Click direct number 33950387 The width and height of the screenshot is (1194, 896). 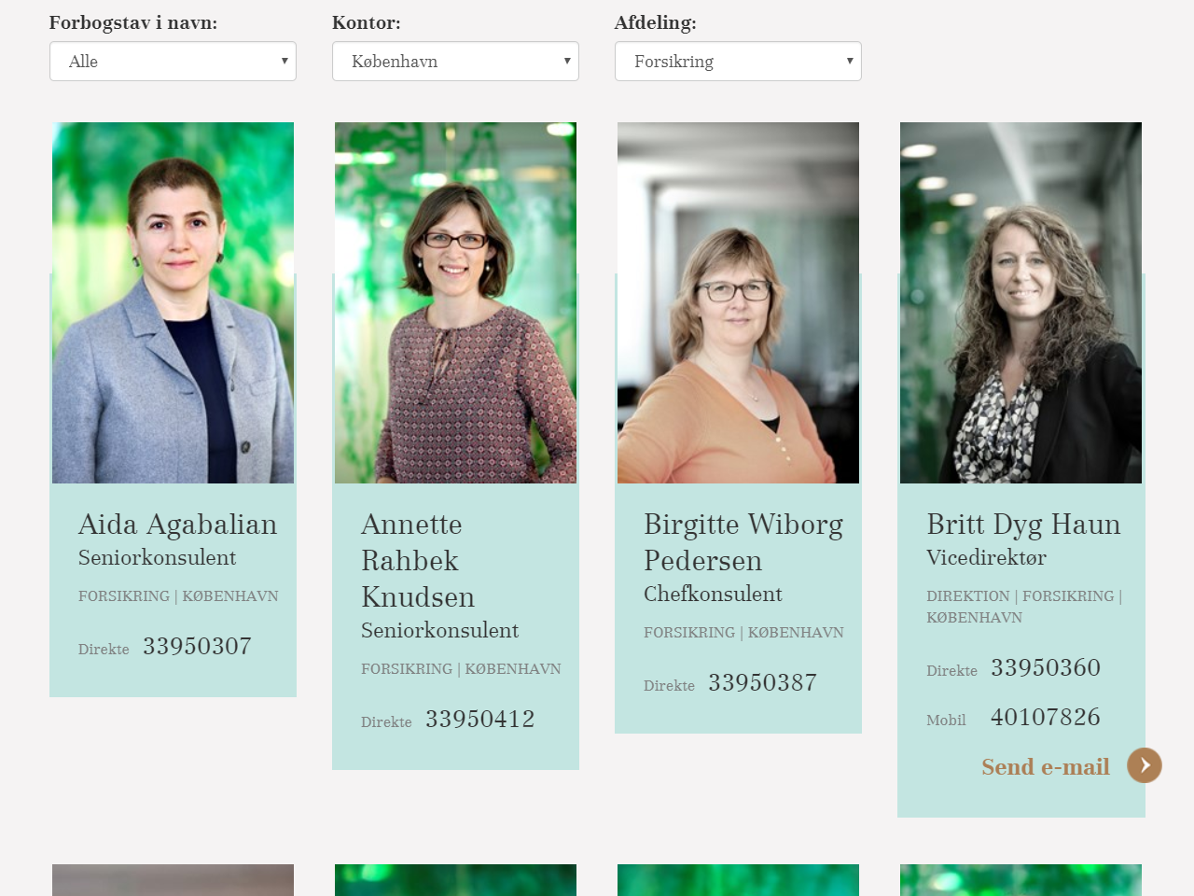click(x=762, y=682)
